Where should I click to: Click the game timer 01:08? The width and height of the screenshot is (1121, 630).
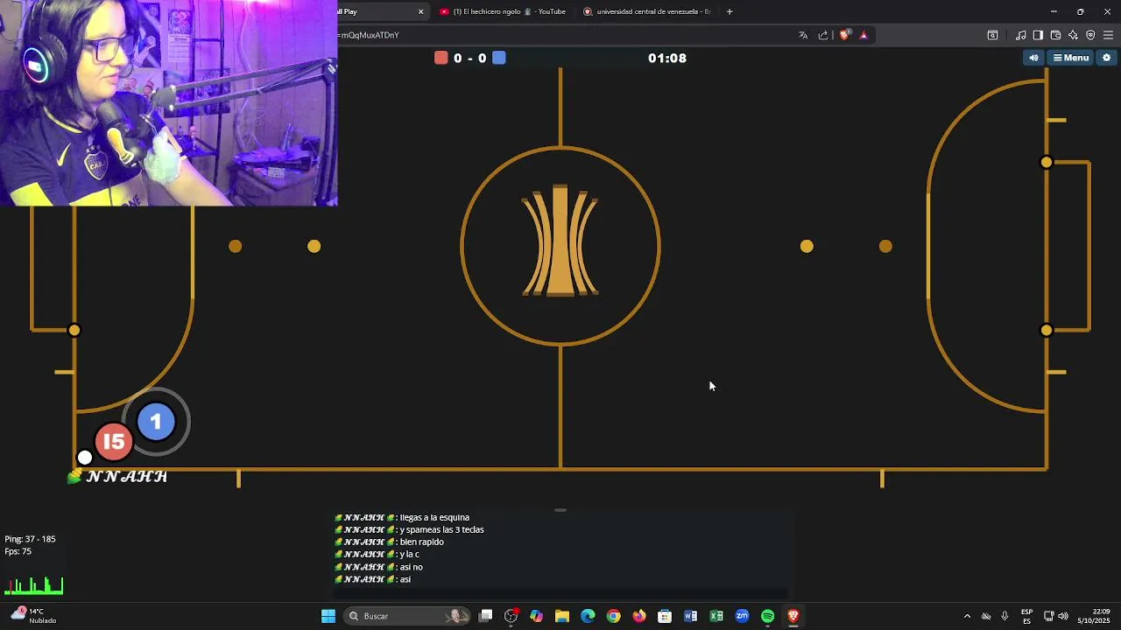[x=667, y=58]
